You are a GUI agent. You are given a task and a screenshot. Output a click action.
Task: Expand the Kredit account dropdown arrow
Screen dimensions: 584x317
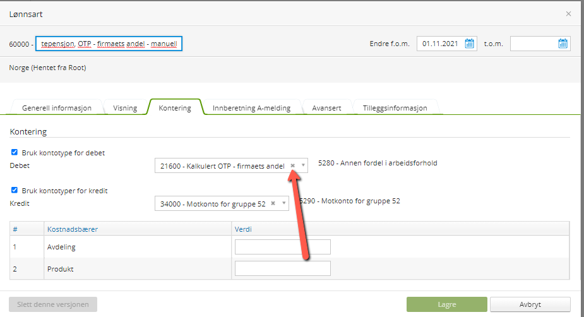pos(284,203)
